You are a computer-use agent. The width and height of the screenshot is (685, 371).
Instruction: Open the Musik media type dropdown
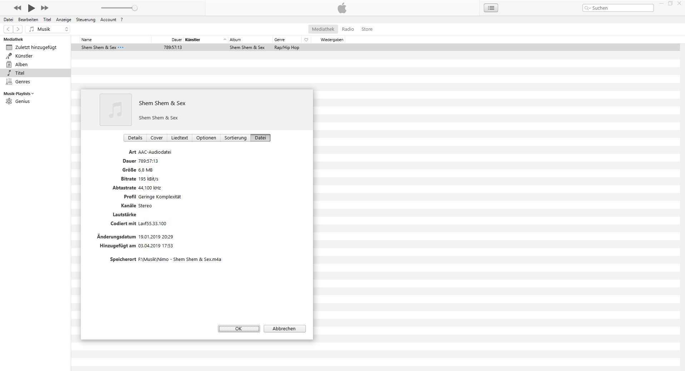(48, 29)
